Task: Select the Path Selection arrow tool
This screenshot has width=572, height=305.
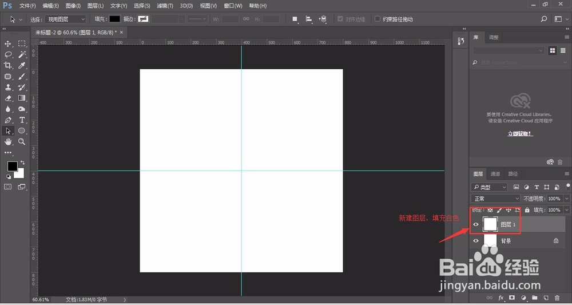Action: point(7,130)
